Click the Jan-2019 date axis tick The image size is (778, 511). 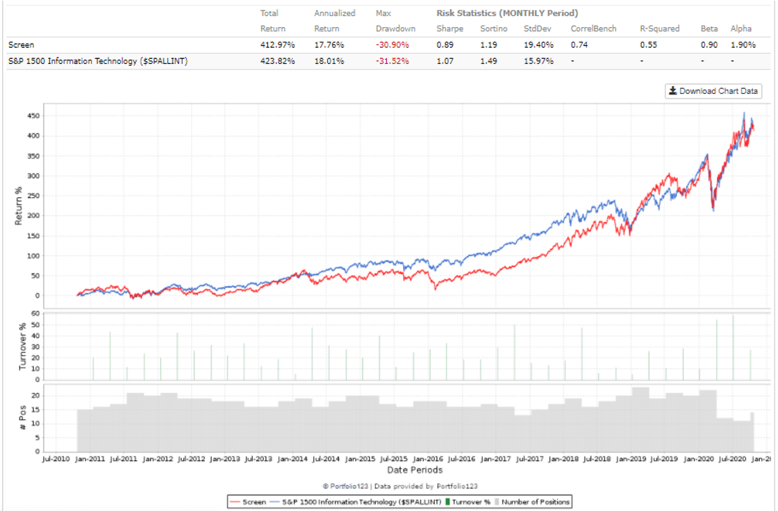(x=631, y=459)
